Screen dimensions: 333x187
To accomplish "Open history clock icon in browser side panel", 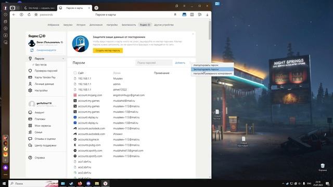I will (6, 15).
